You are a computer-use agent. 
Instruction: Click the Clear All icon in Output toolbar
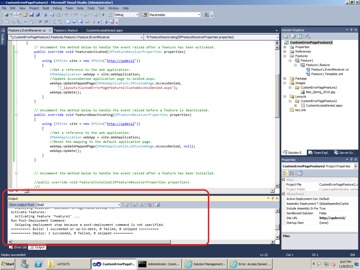click(150, 205)
